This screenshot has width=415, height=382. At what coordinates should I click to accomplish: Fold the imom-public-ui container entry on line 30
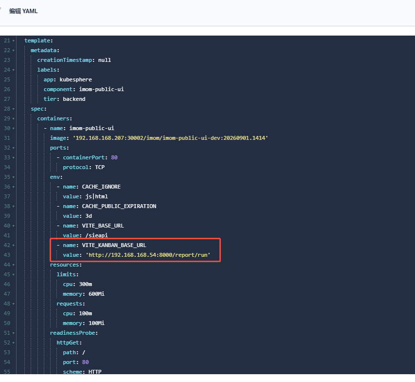coord(14,129)
